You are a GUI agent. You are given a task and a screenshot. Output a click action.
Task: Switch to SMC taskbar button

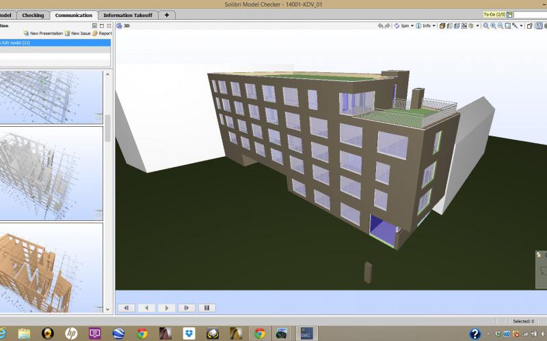click(306, 333)
